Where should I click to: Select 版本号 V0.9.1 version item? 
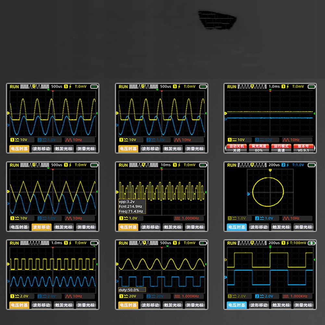tap(303, 148)
